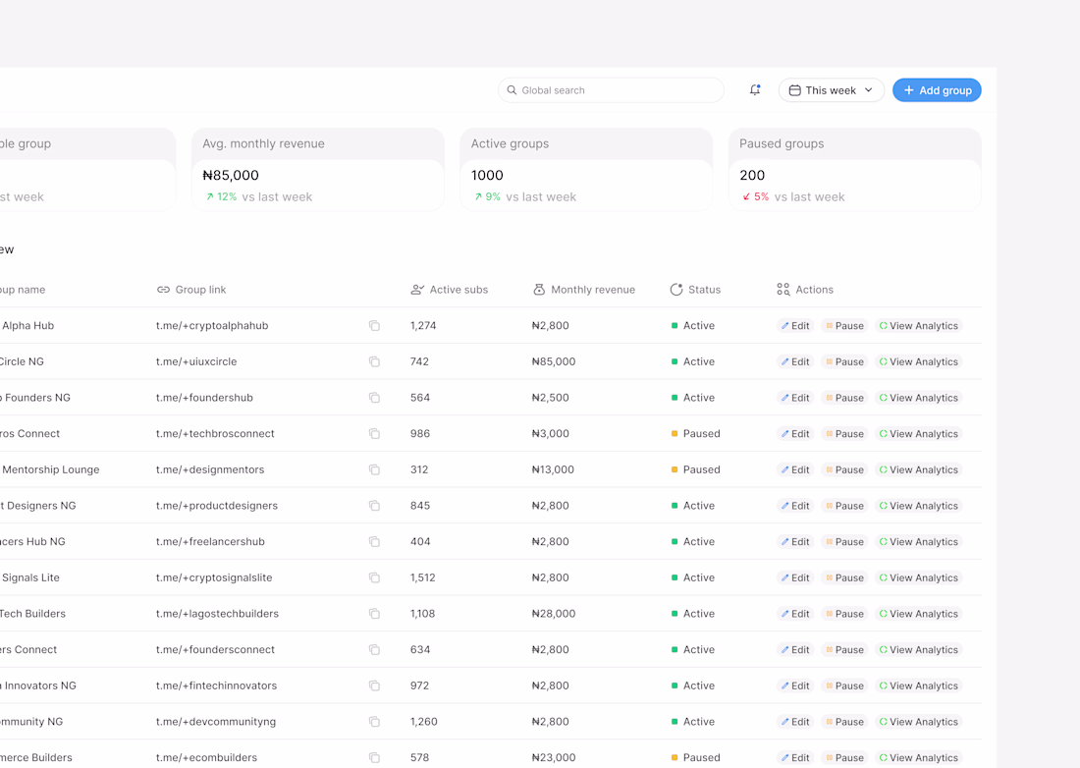Copy the t.me/+uiuxcircle group link
Viewport: 1080px width, 768px height.
click(374, 361)
